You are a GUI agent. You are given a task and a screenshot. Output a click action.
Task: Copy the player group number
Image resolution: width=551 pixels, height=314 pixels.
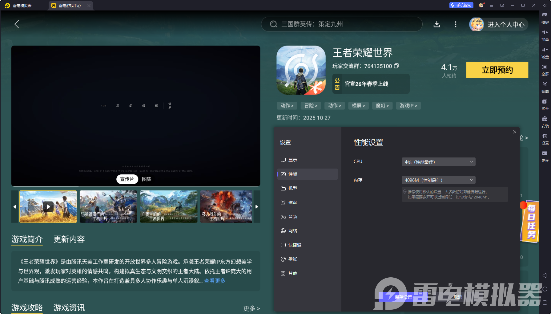tap(396, 66)
